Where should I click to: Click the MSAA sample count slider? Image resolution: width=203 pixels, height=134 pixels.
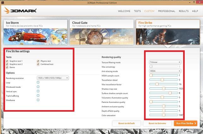click(x=164, y=75)
